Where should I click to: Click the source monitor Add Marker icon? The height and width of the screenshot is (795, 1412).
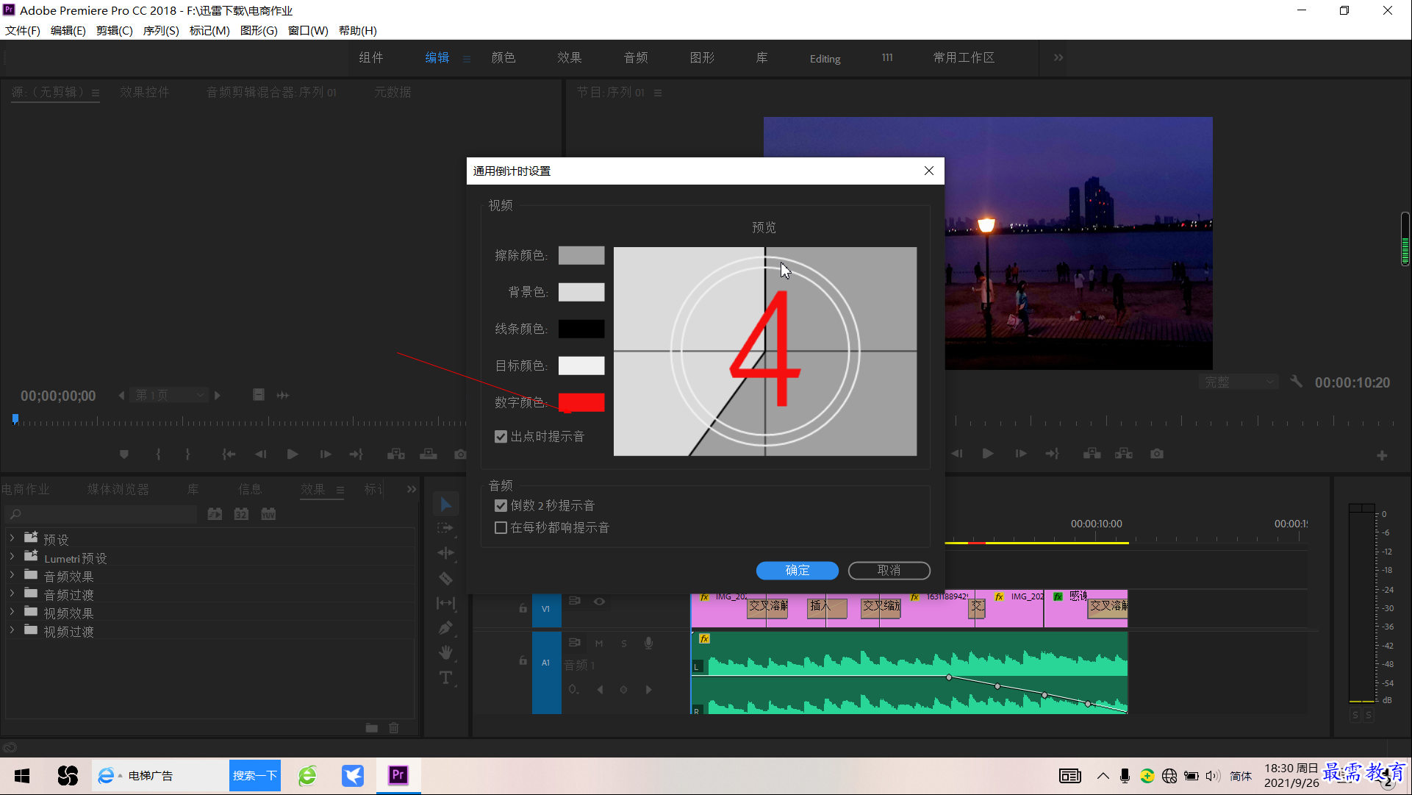click(124, 454)
